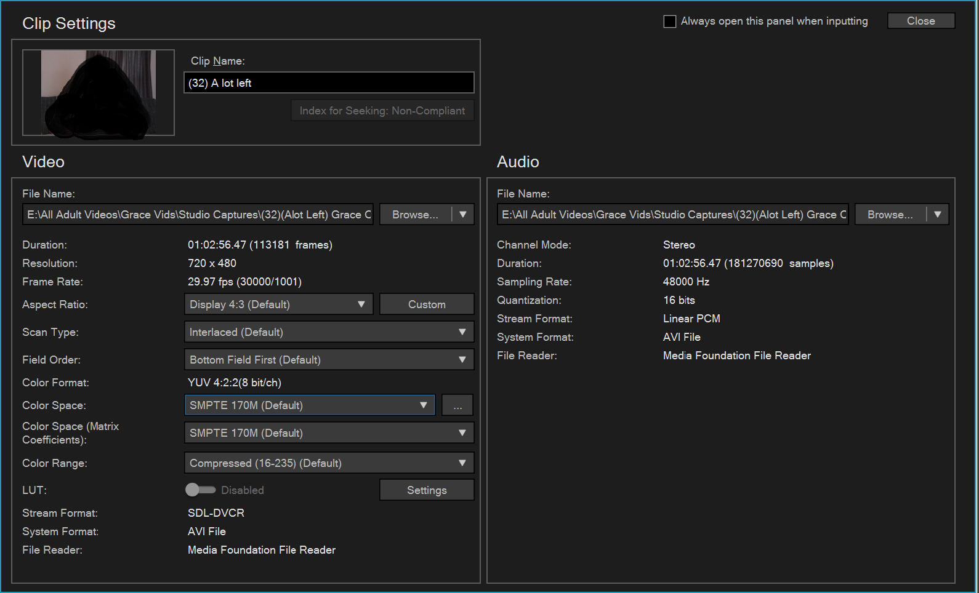This screenshot has width=979, height=593.
Task: Click the Custom aspect ratio button
Action: click(427, 304)
